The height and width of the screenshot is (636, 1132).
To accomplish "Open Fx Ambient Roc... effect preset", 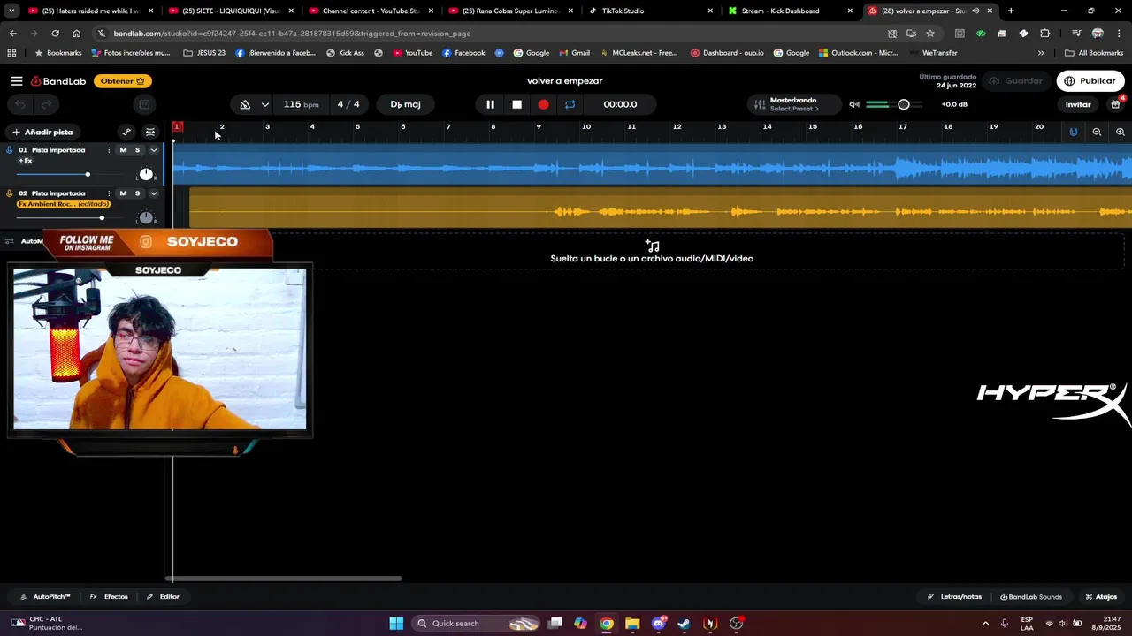I will click(64, 204).
